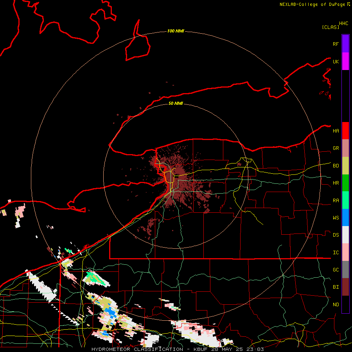Click the DS legend label

336,235
